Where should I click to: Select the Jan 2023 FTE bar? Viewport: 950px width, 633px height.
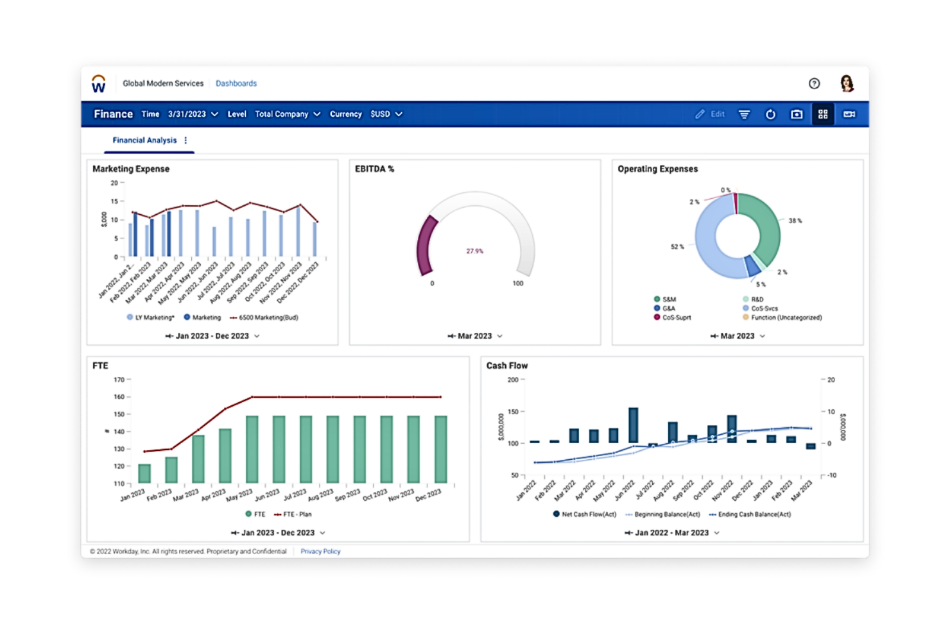[144, 473]
